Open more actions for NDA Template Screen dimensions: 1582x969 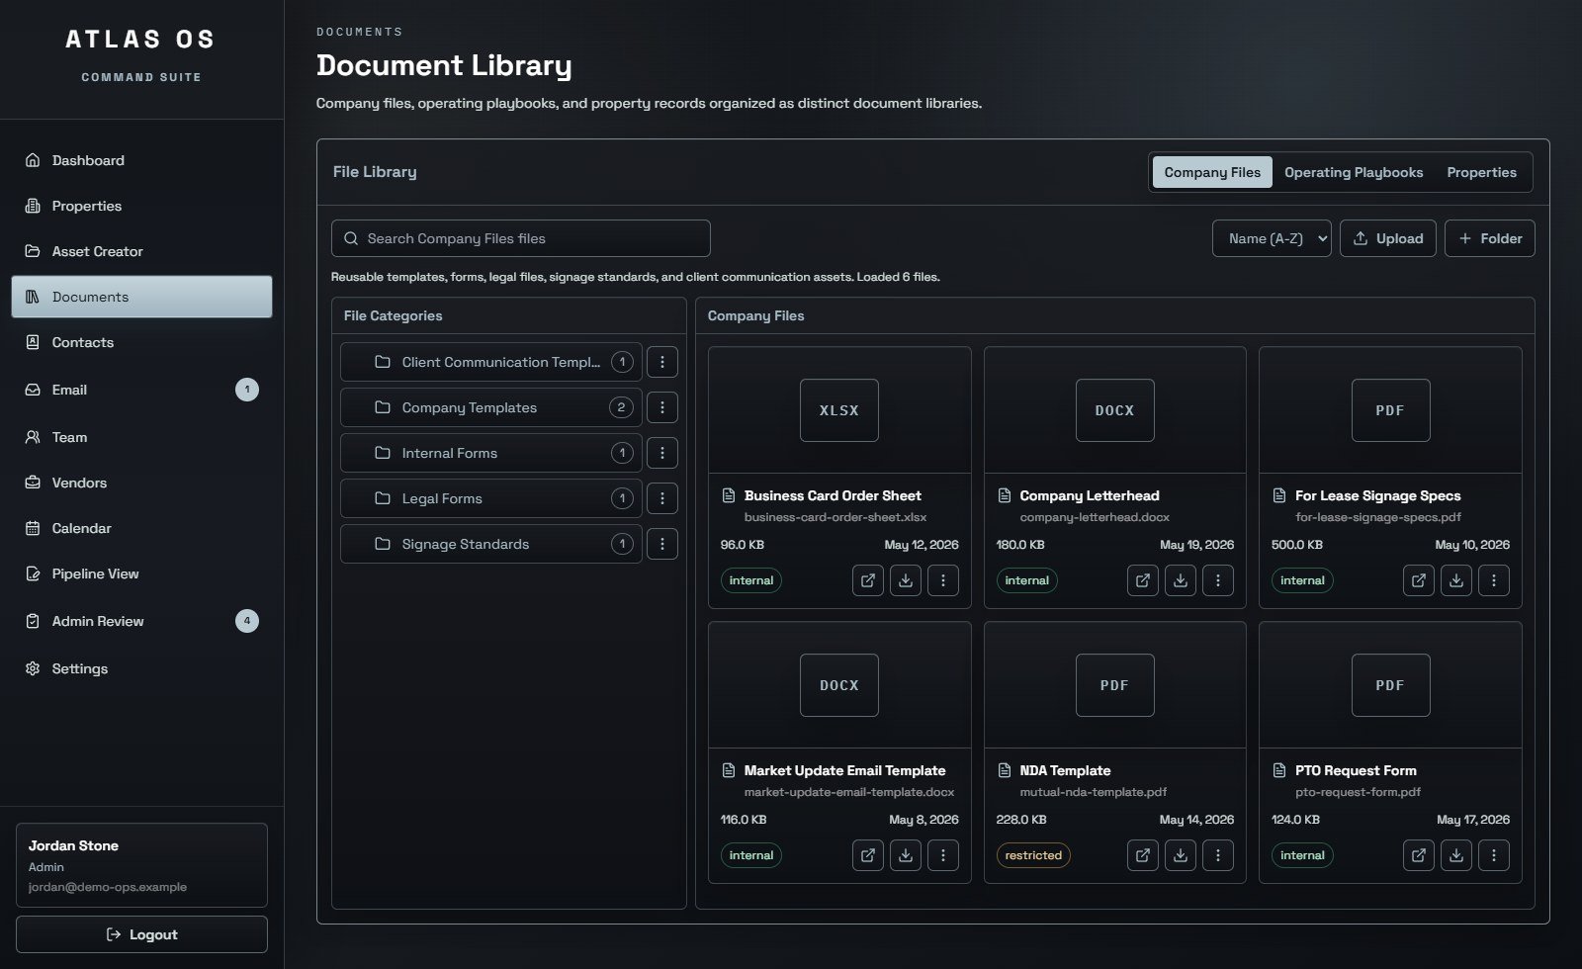pyautogui.click(x=1218, y=855)
